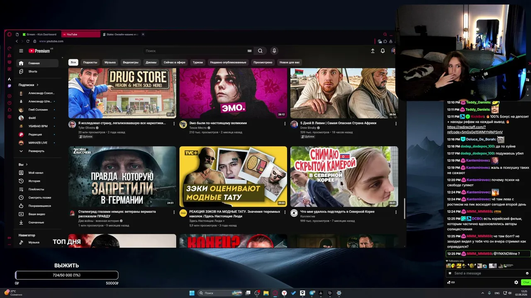Click the green Chat send button

[526, 282]
